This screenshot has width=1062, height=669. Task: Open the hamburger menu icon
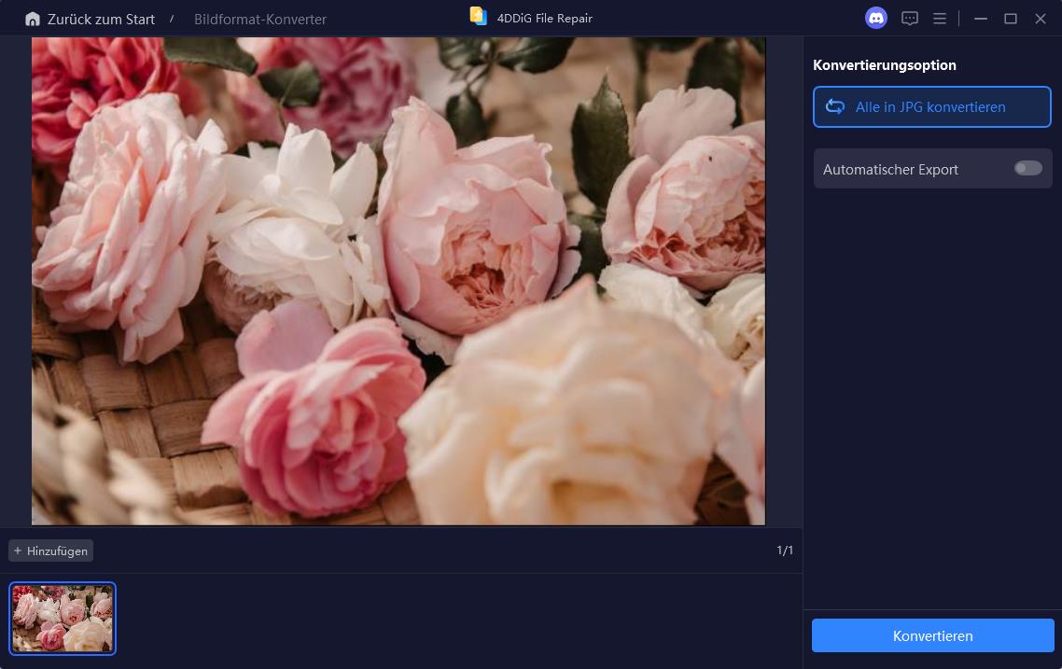[940, 19]
